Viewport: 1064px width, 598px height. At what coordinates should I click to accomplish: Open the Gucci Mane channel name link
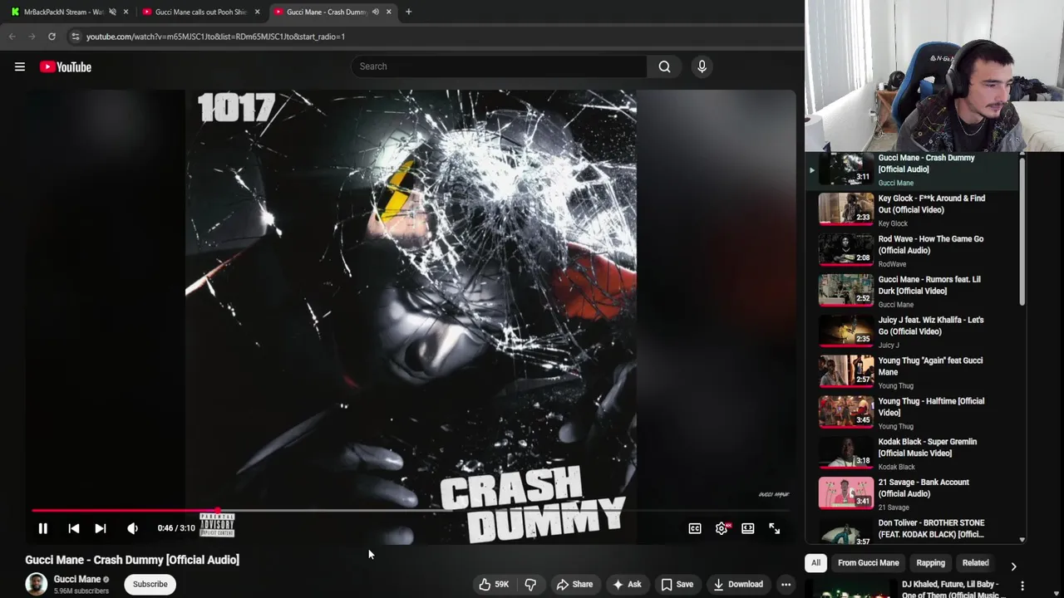click(x=77, y=579)
